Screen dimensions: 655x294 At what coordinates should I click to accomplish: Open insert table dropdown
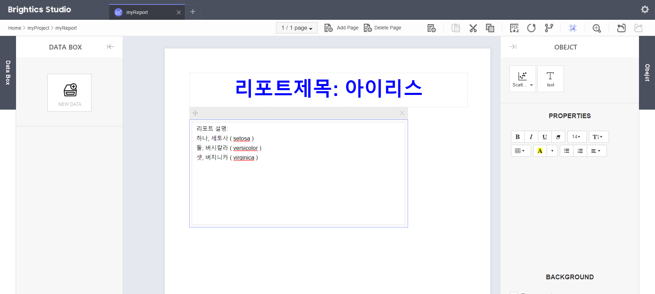click(x=521, y=151)
